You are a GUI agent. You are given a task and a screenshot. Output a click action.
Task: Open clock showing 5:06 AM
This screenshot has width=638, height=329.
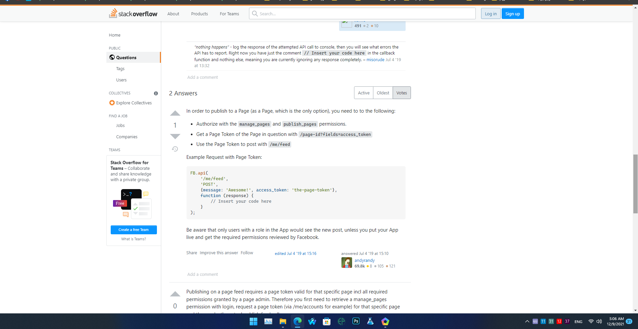click(x=615, y=321)
